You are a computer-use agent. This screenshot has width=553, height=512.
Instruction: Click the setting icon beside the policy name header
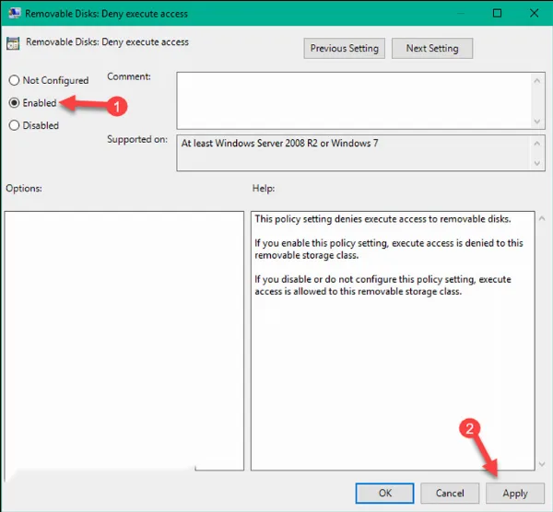point(14,42)
